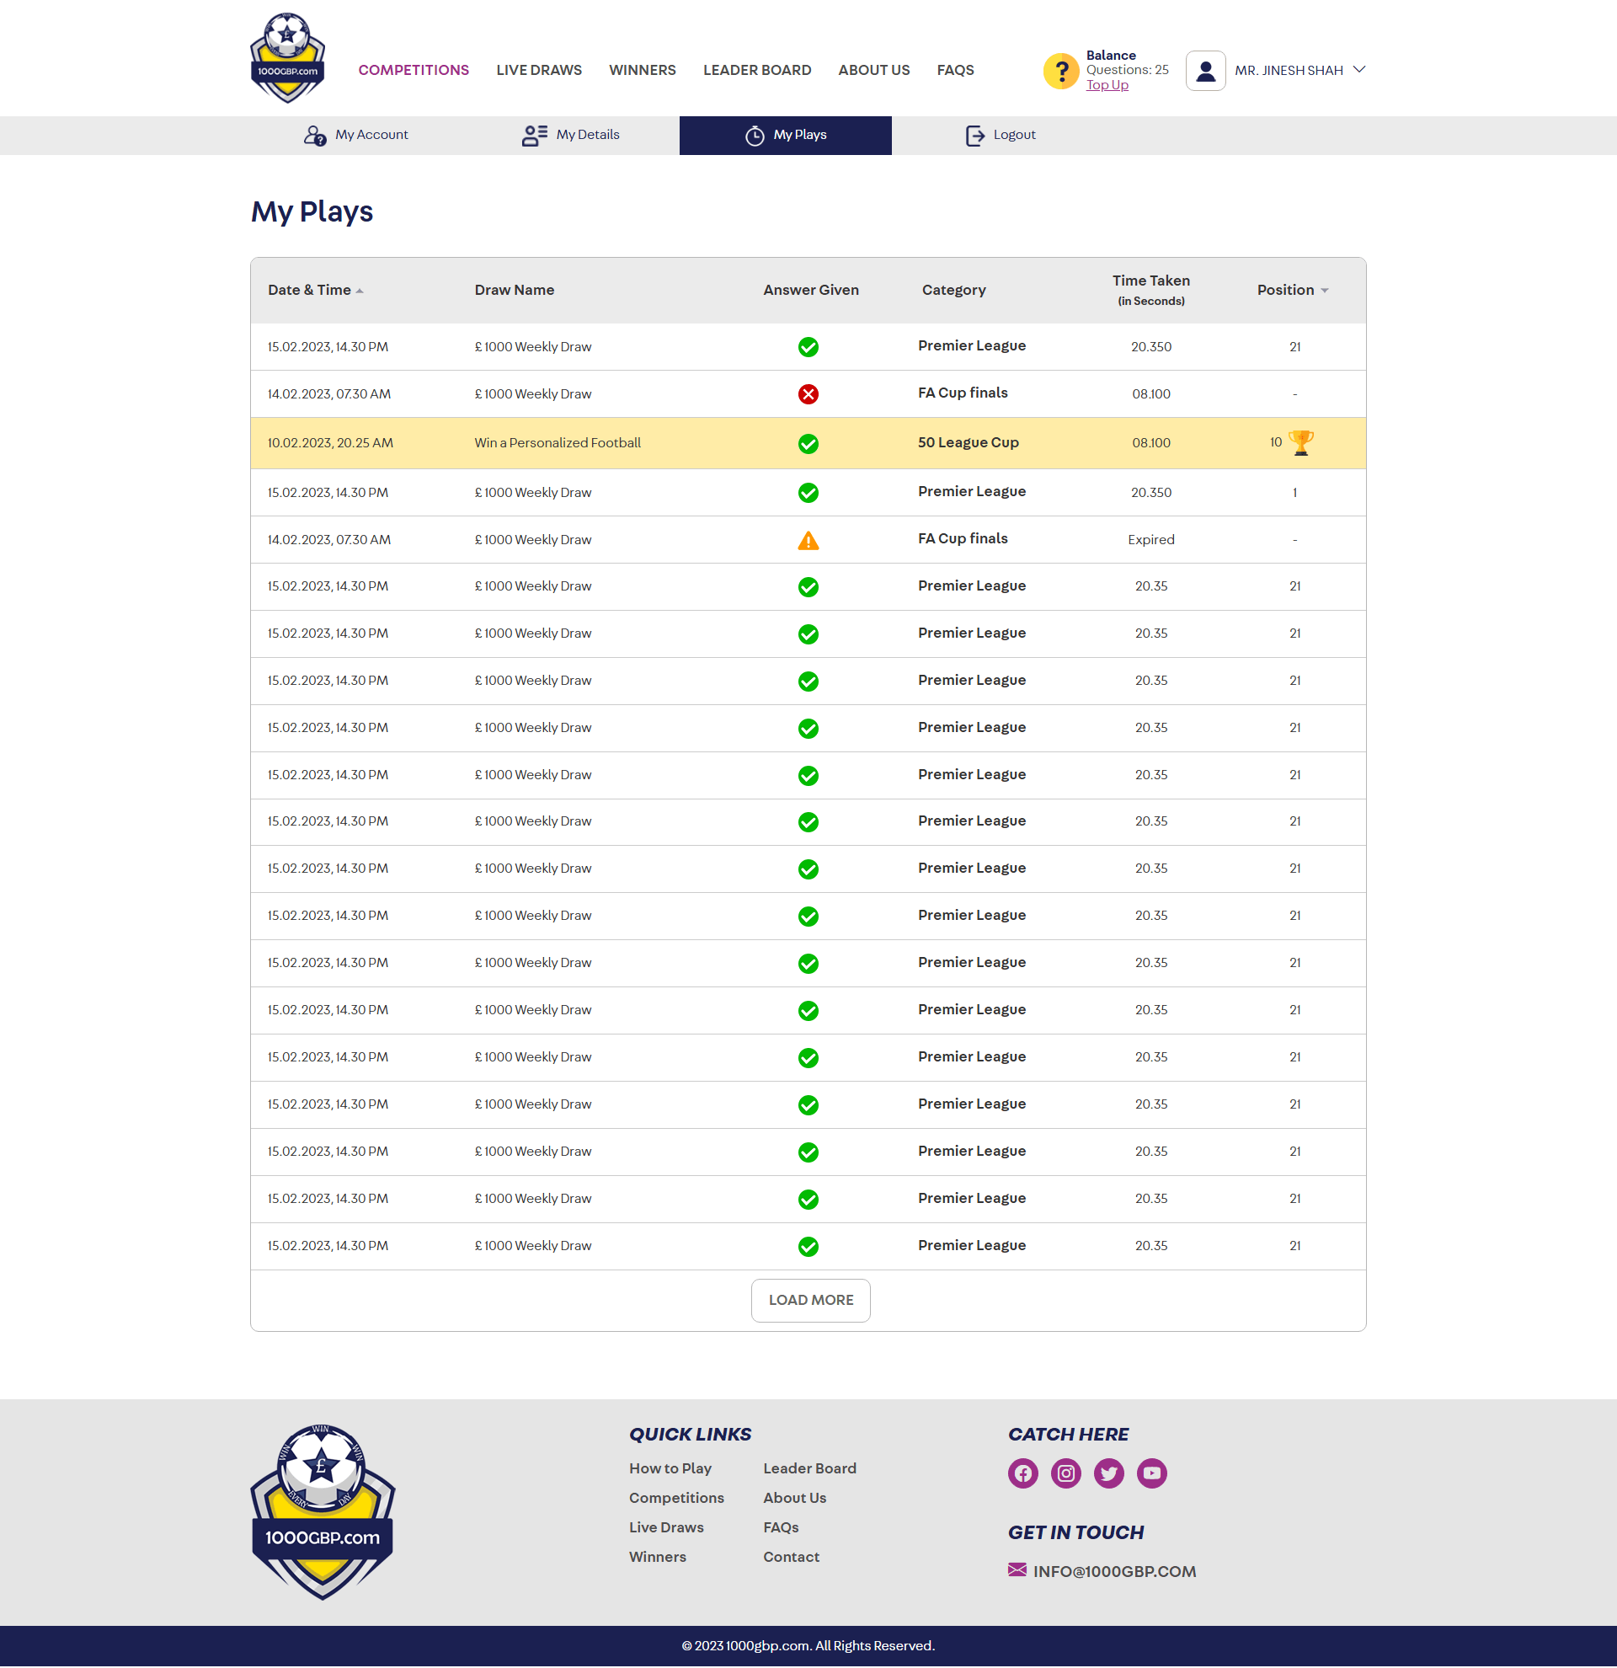Click INFO@1000GBP.COM email link

point(1113,1572)
